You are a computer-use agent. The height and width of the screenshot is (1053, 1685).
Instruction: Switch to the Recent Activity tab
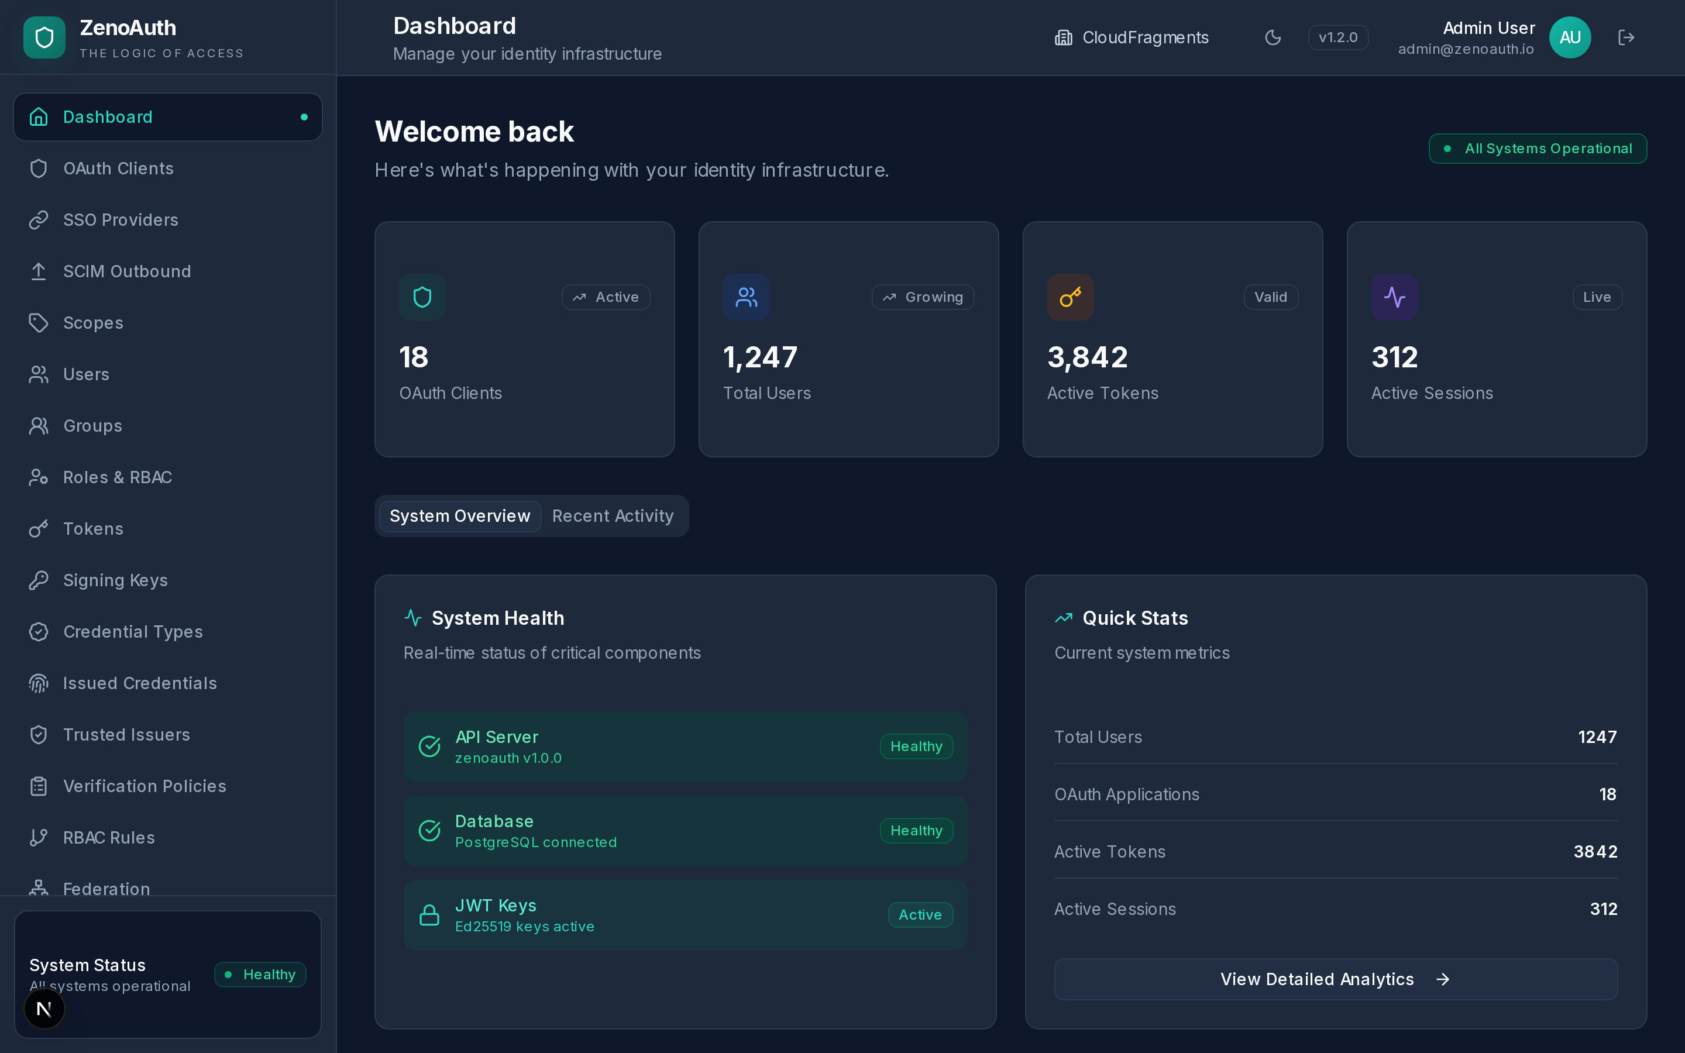(613, 515)
